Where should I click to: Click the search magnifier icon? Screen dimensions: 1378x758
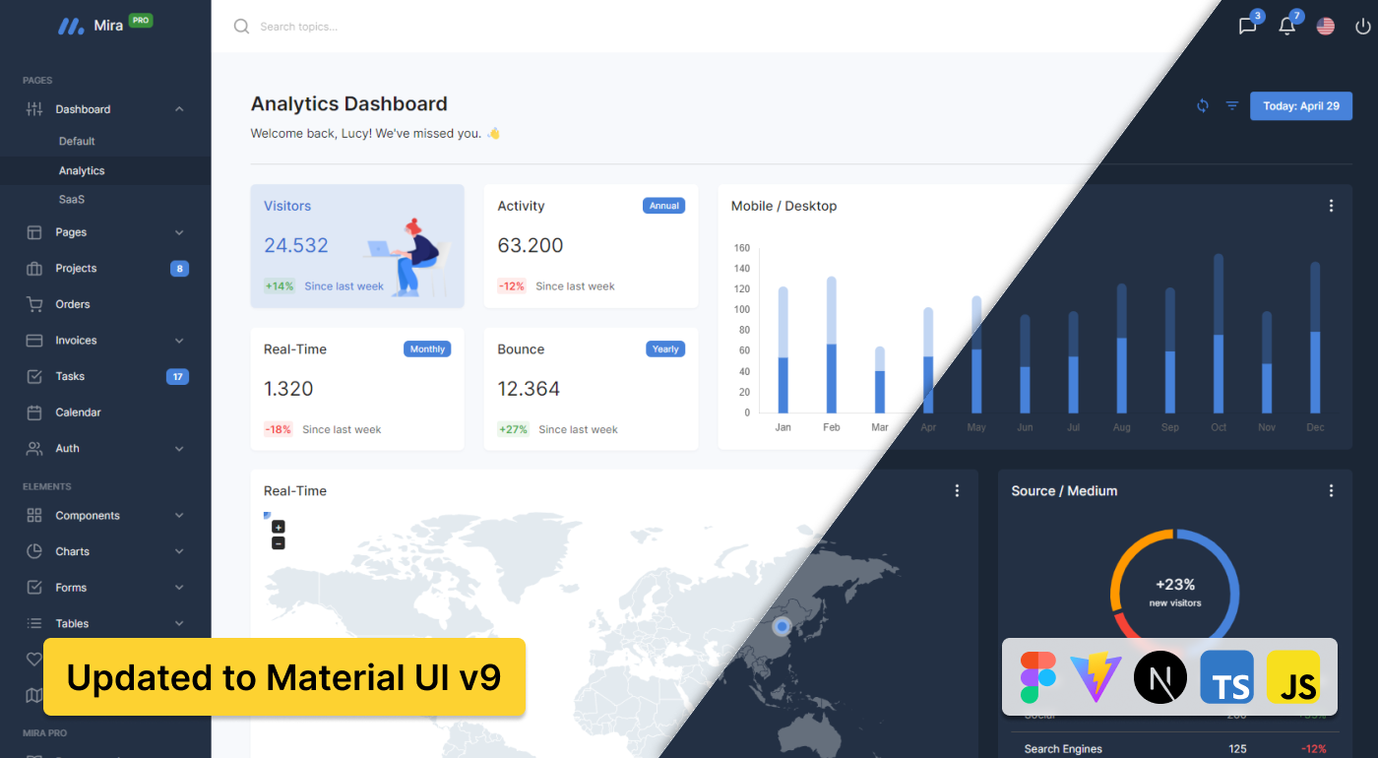click(241, 27)
